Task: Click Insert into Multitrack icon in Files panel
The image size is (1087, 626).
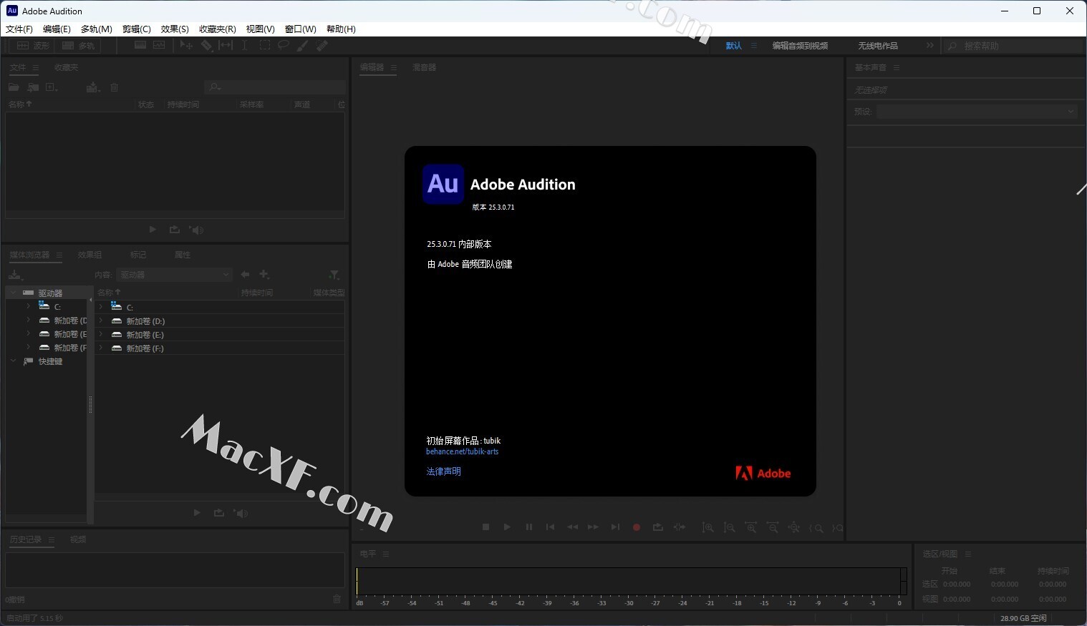Action: (92, 87)
